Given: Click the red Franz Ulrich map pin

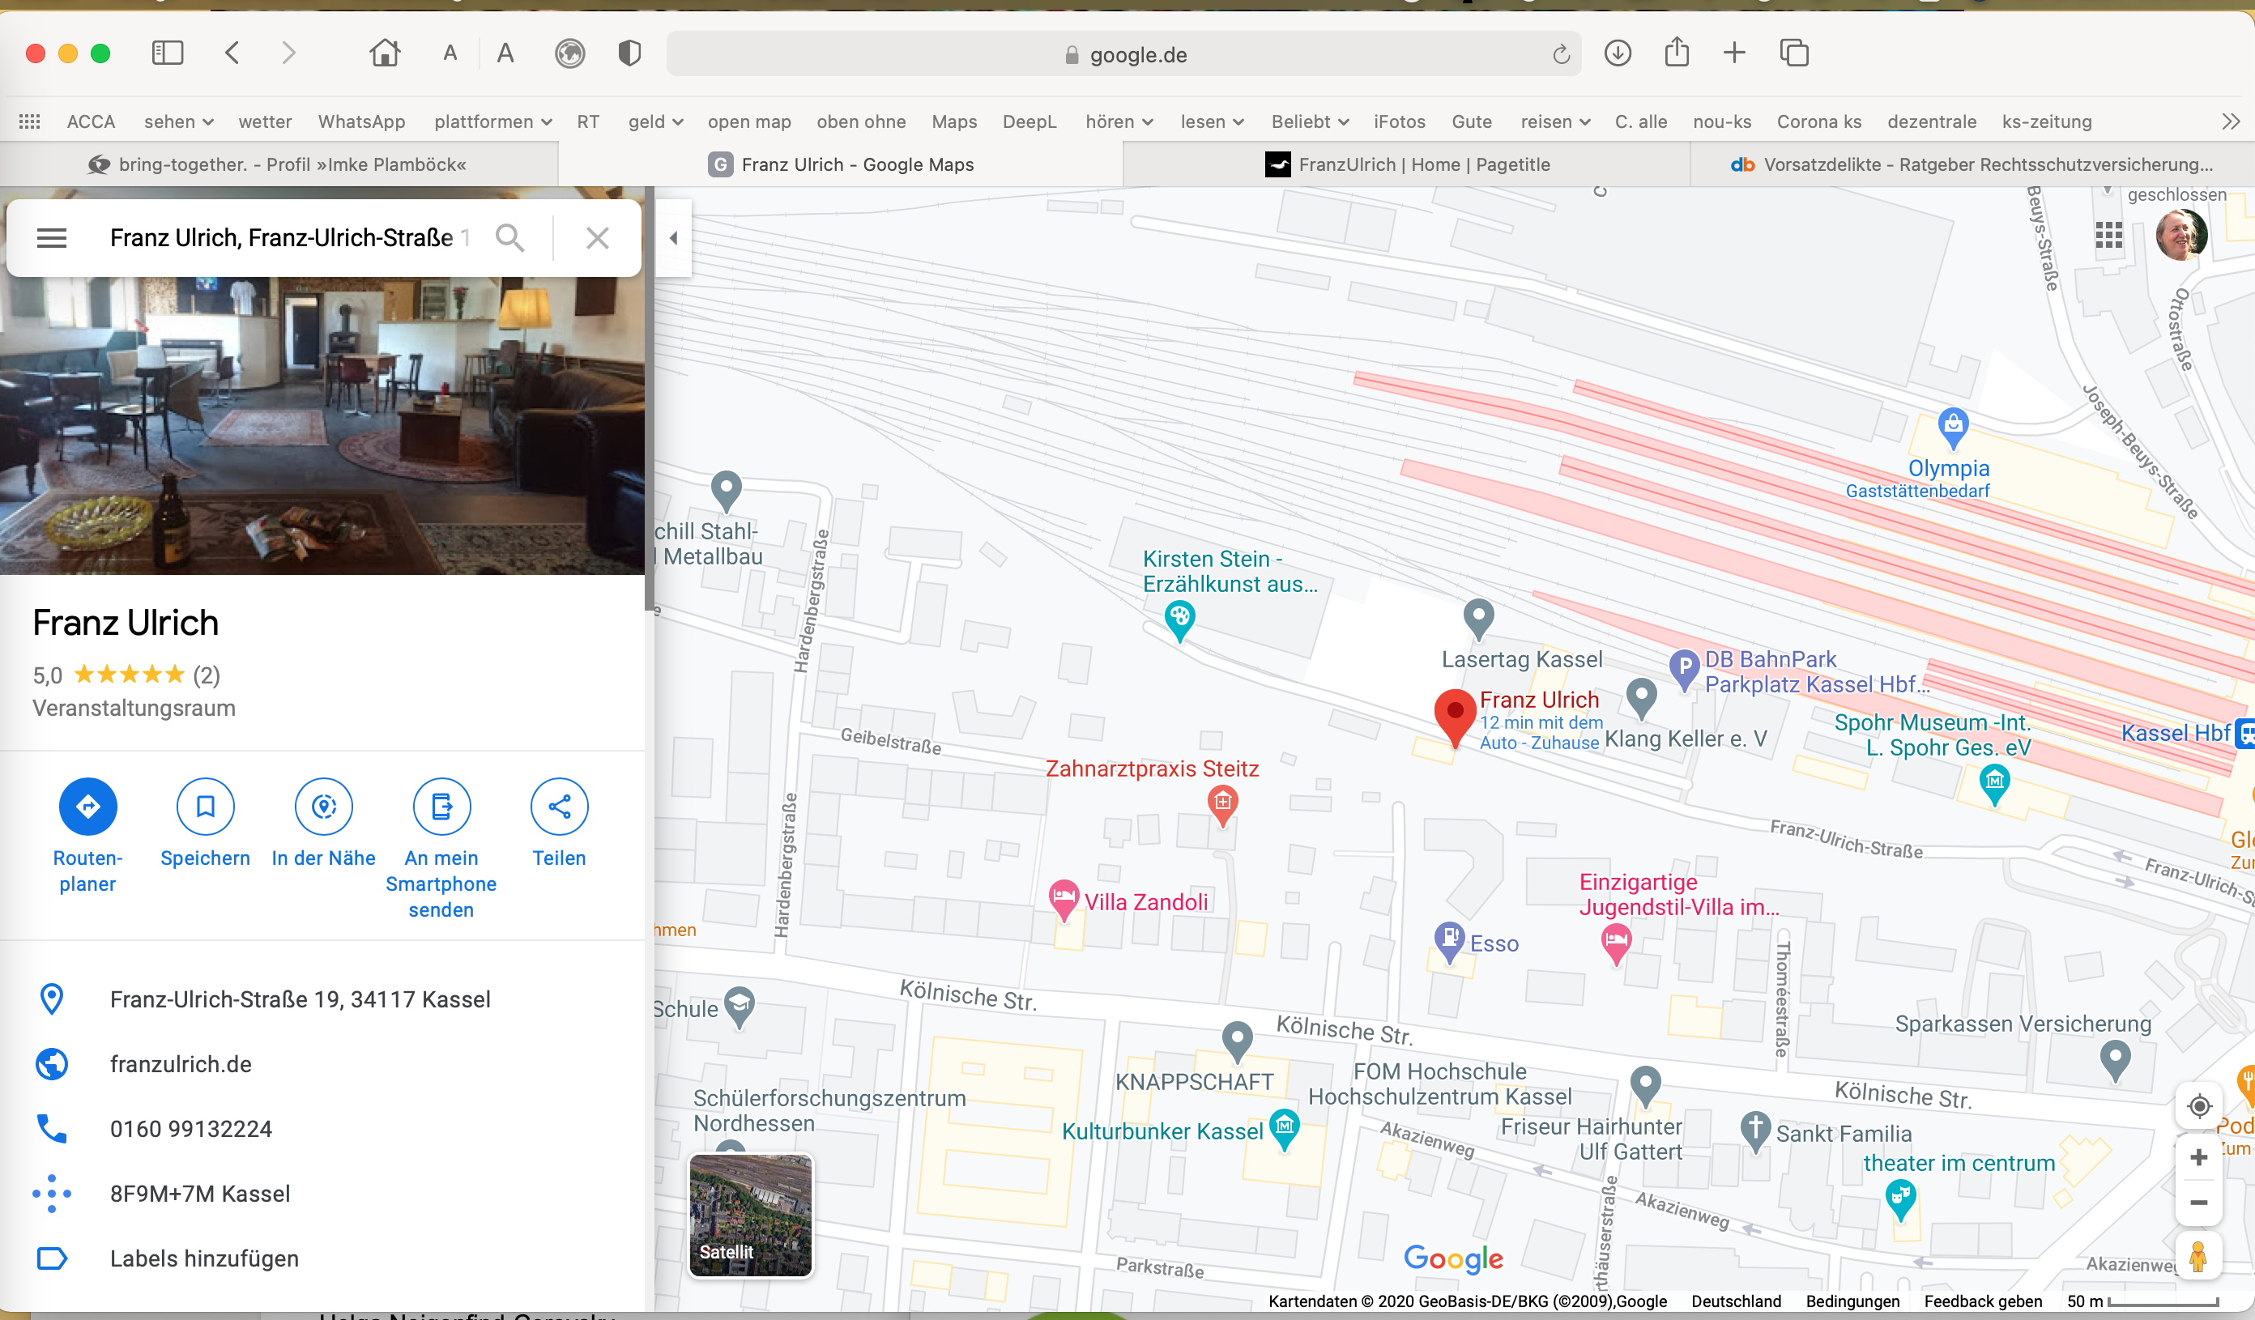Looking at the screenshot, I should point(1455,717).
